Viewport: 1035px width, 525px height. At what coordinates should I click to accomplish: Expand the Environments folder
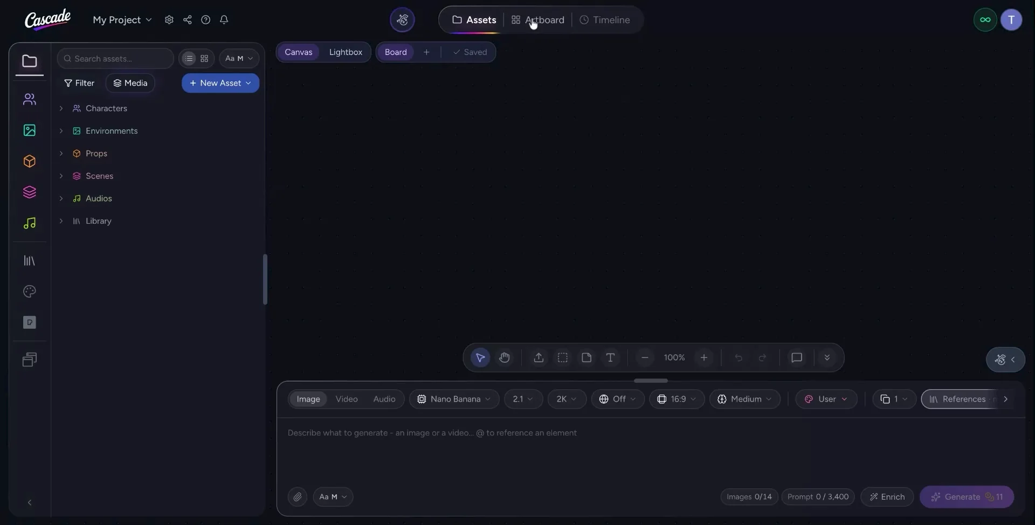click(61, 131)
